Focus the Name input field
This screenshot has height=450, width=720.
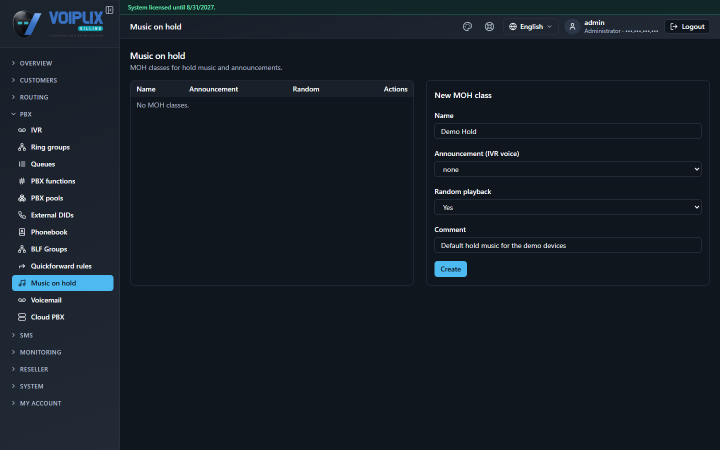click(568, 131)
